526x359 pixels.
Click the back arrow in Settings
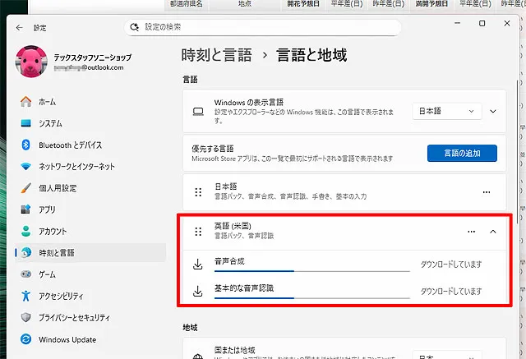click(x=19, y=28)
